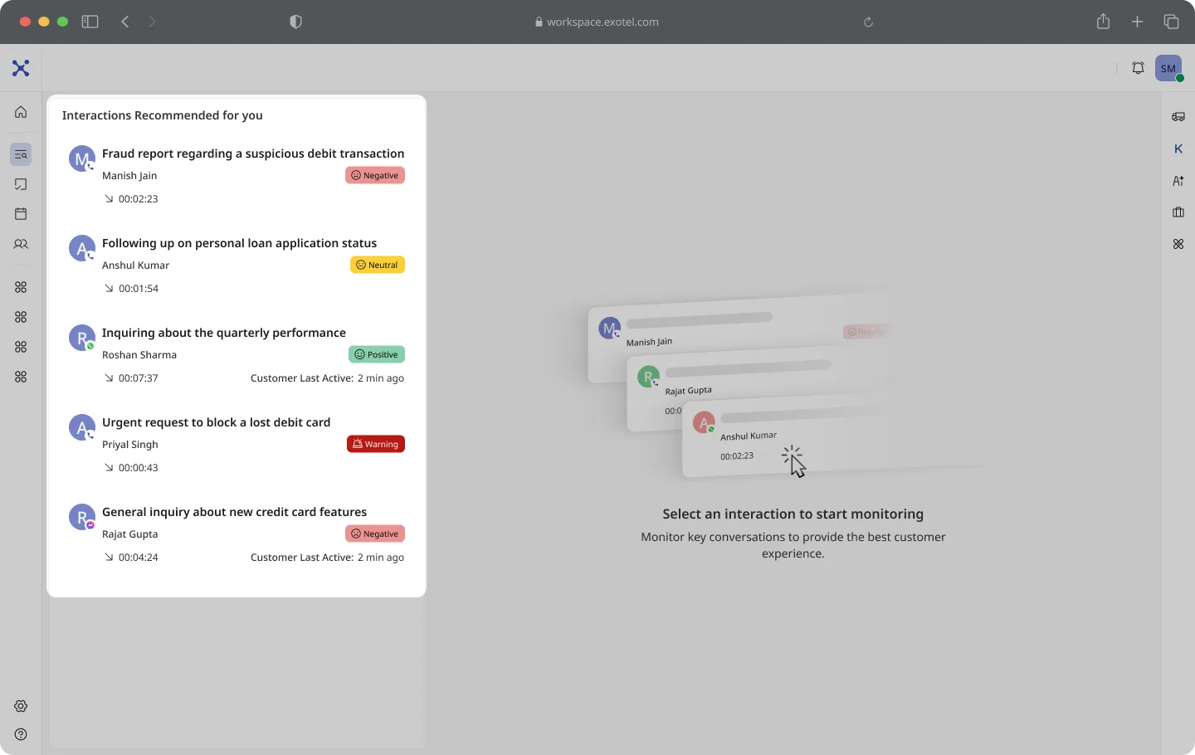Open the calendar icon in left sidebar
The height and width of the screenshot is (755, 1195).
pos(21,214)
